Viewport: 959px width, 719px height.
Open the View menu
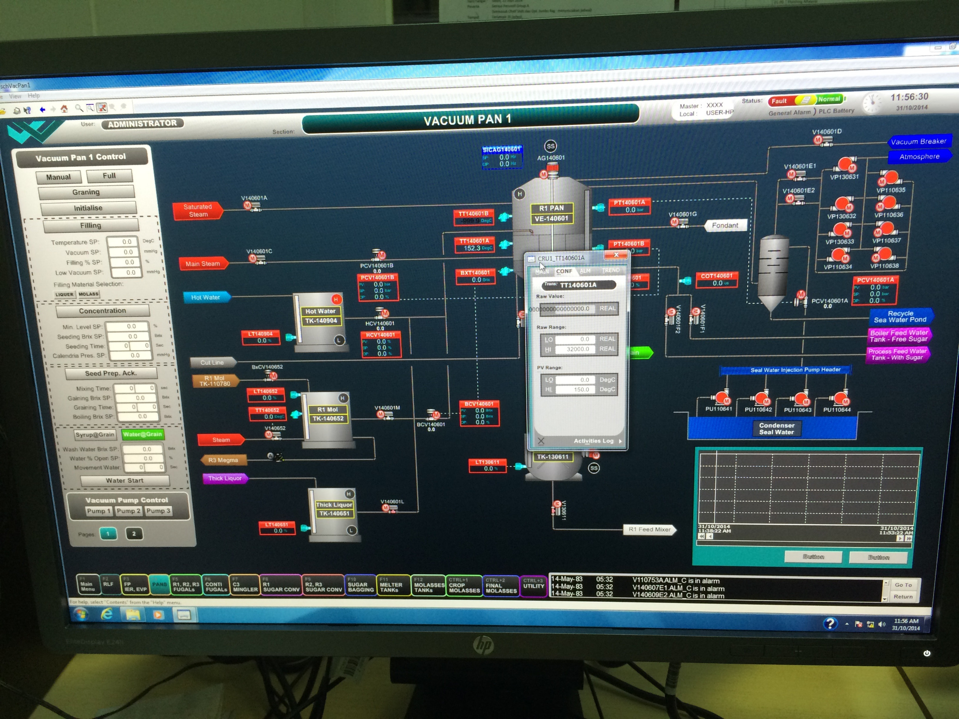pos(15,96)
